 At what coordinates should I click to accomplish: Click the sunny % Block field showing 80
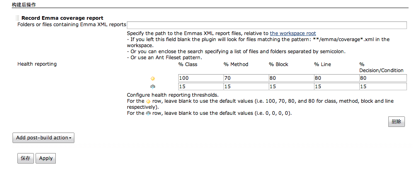291,78
